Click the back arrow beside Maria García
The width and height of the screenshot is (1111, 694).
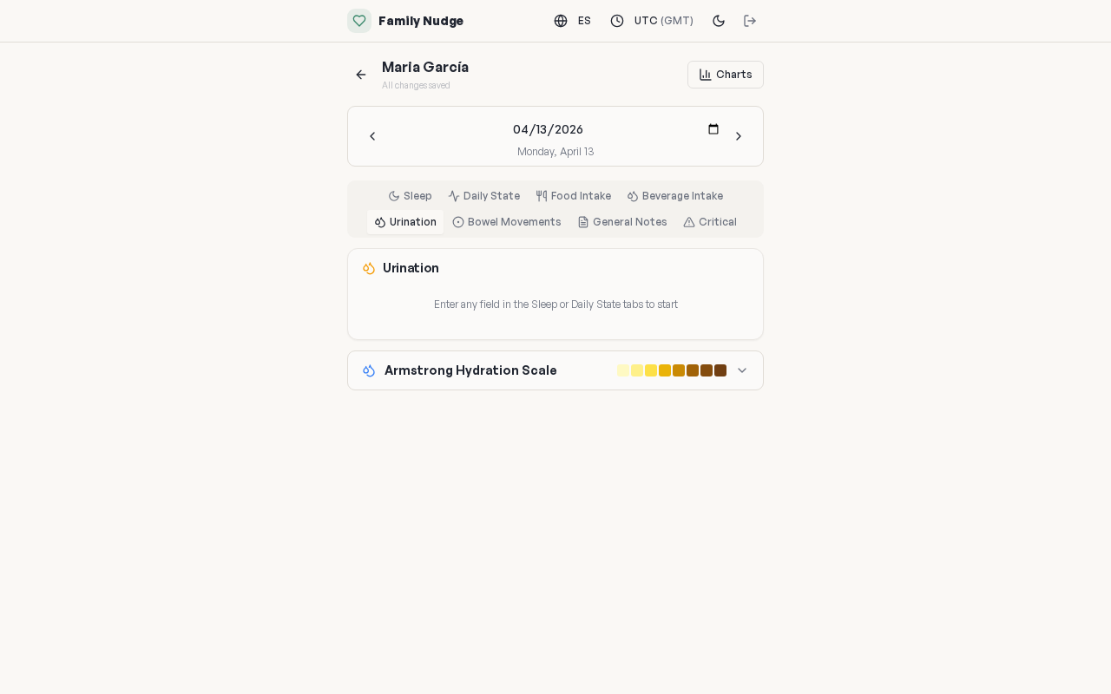point(361,75)
